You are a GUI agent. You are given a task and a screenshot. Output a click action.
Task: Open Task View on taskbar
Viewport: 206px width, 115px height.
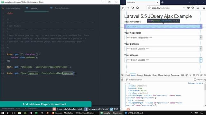point(14,113)
